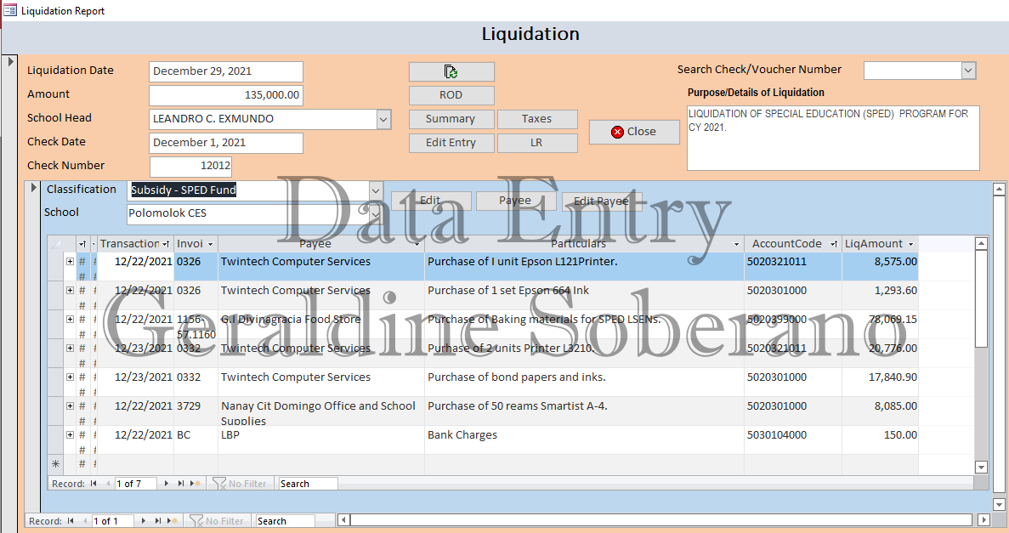Click the Edit button beside Classification
Viewport: 1009px width, 533px height.
click(x=430, y=201)
